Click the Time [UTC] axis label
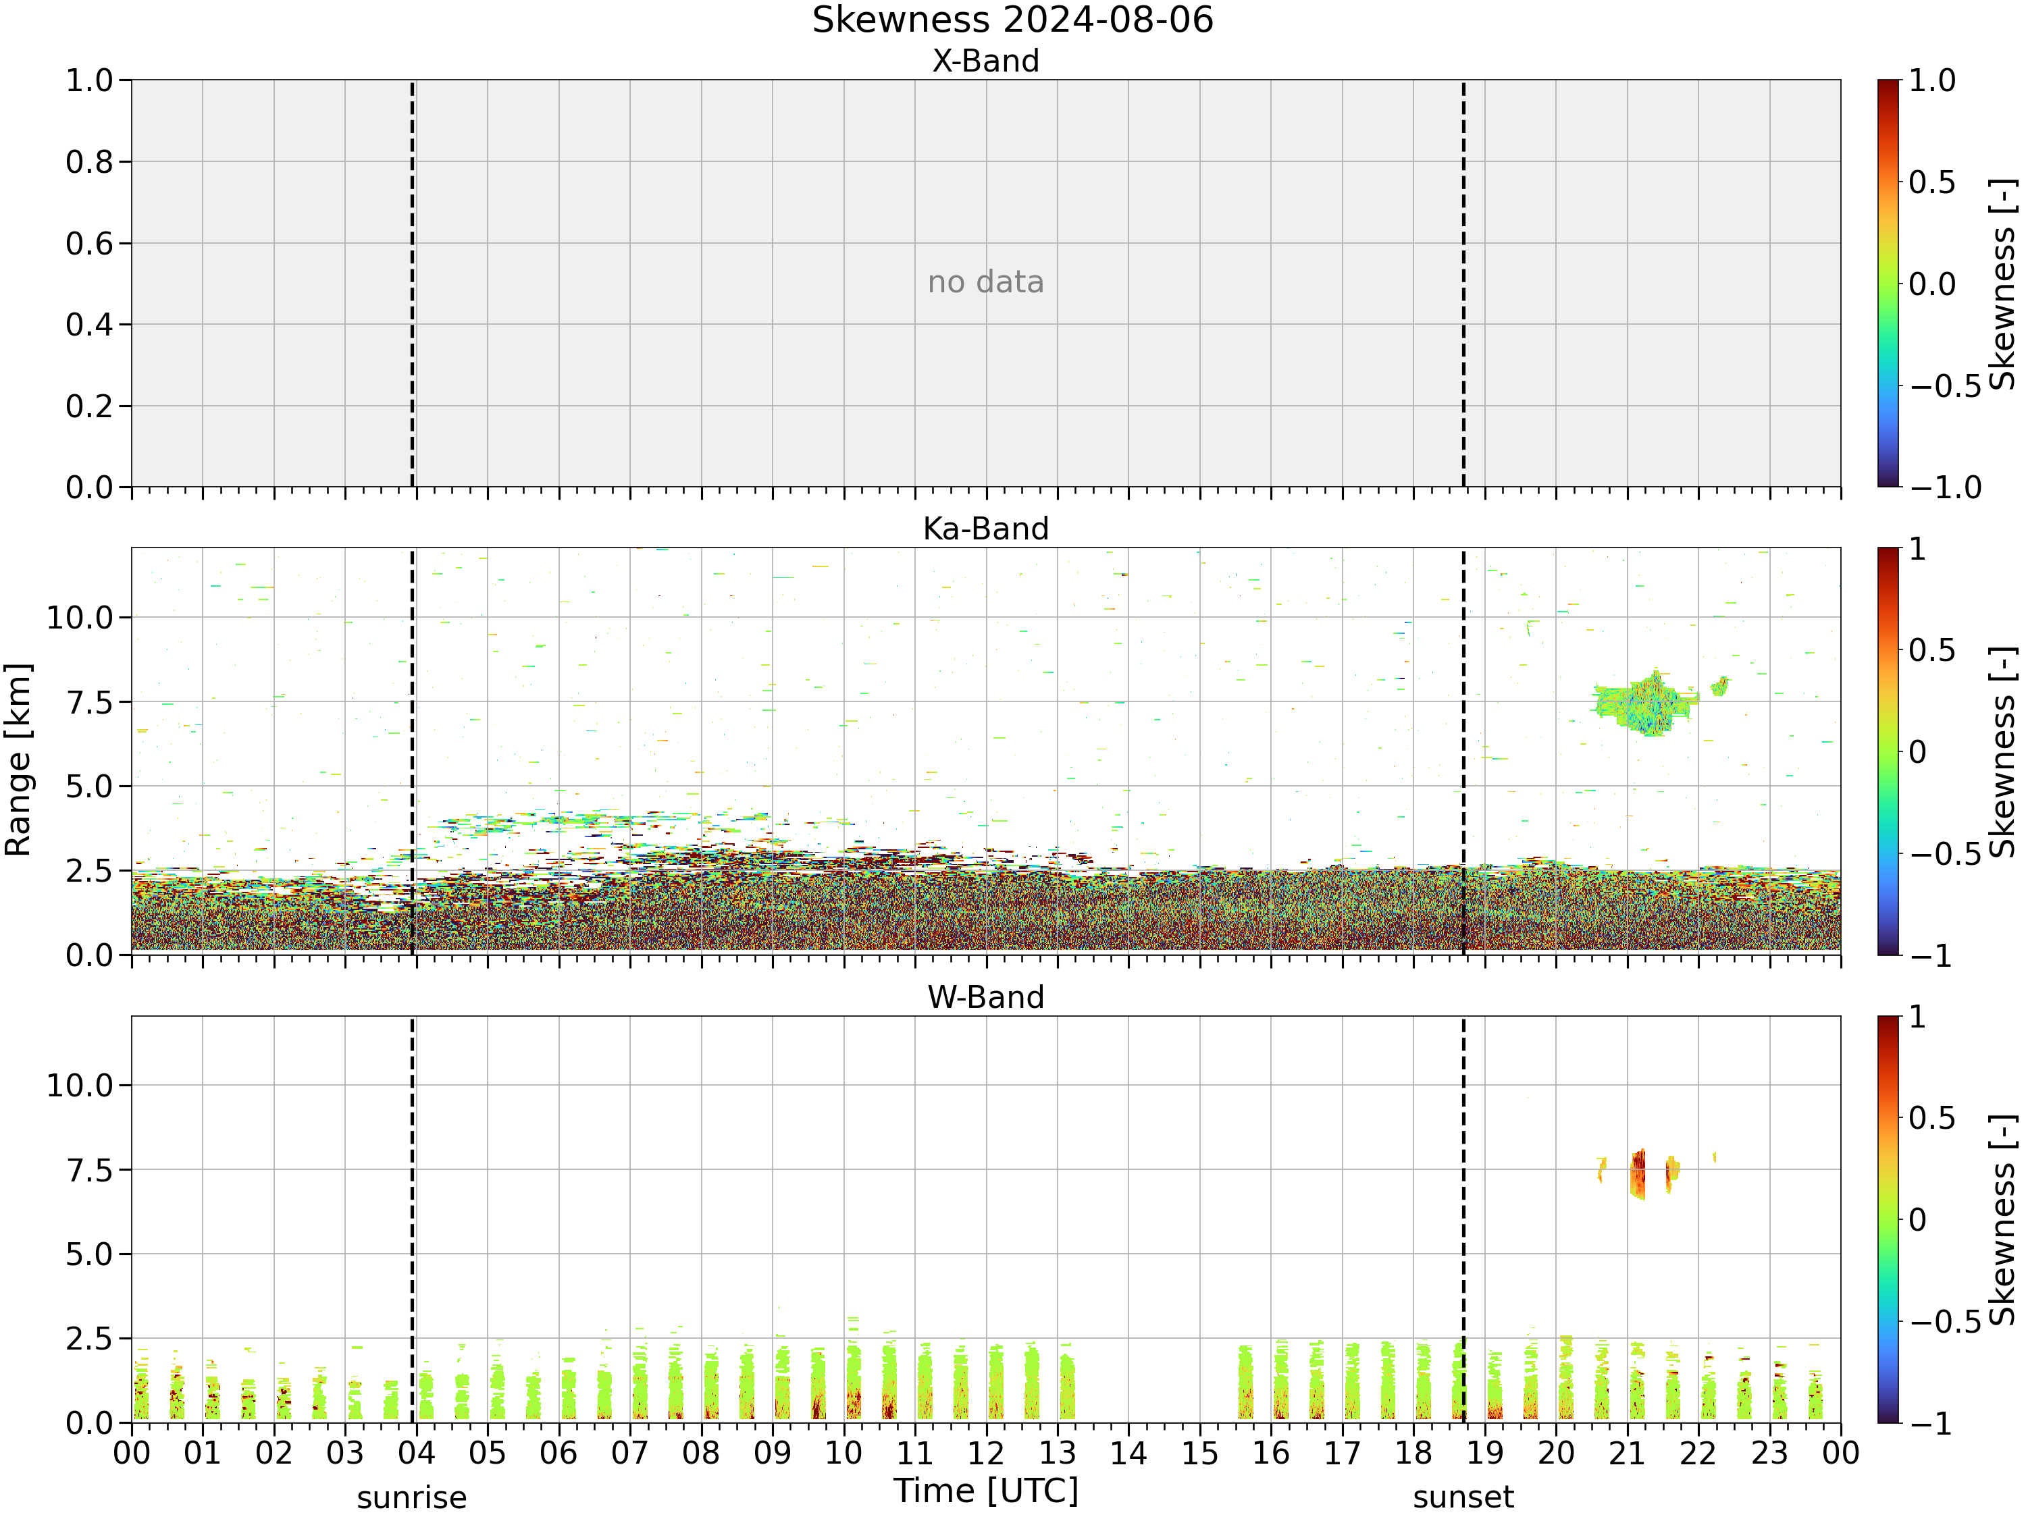Screen dimensions: 2026x1519 [985, 1491]
